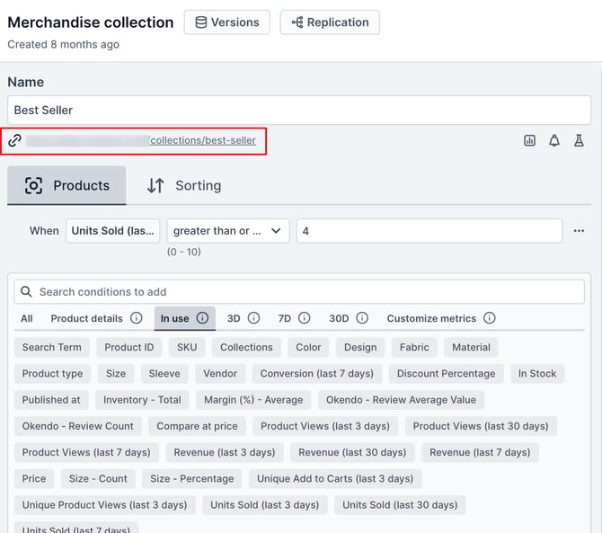Select the 7D filter tab

(x=284, y=318)
